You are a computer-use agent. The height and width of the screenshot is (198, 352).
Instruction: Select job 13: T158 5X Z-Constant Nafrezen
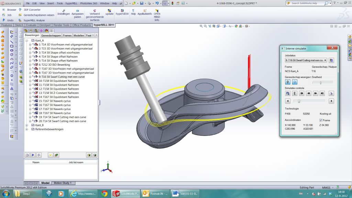58,93
